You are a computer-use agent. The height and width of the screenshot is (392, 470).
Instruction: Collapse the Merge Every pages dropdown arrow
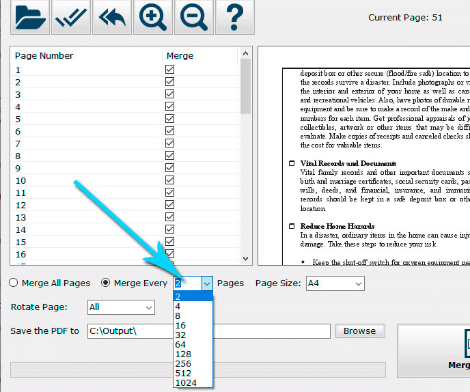coord(207,283)
